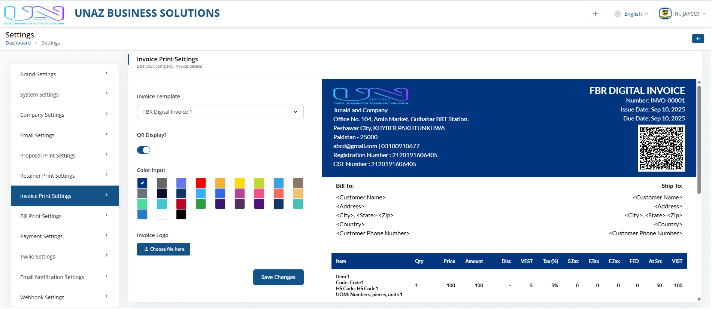Image resolution: width=712 pixels, height=309 pixels.
Task: Go to Payment Settings
Action: coord(64,236)
